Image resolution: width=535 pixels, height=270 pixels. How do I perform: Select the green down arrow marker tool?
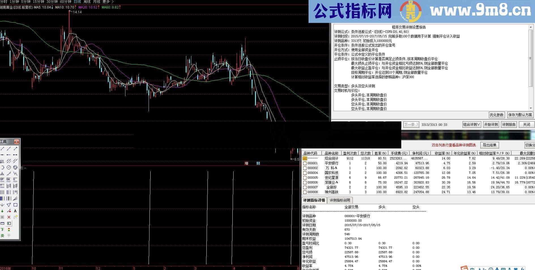click(x=2, y=211)
